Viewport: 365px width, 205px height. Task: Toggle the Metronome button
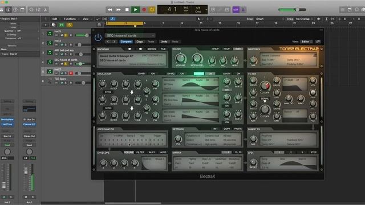click(243, 10)
